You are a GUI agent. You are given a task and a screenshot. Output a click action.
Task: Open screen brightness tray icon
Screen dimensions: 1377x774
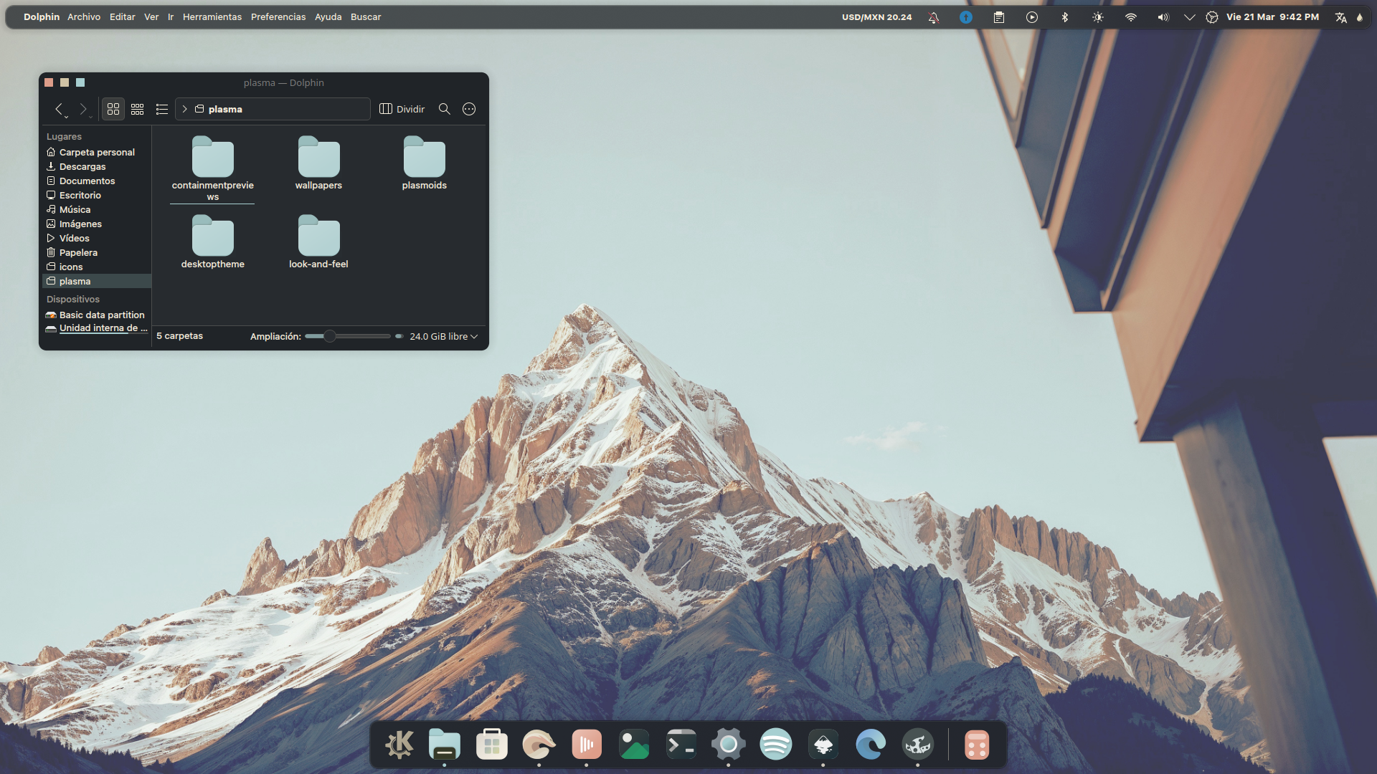pyautogui.click(x=1098, y=17)
